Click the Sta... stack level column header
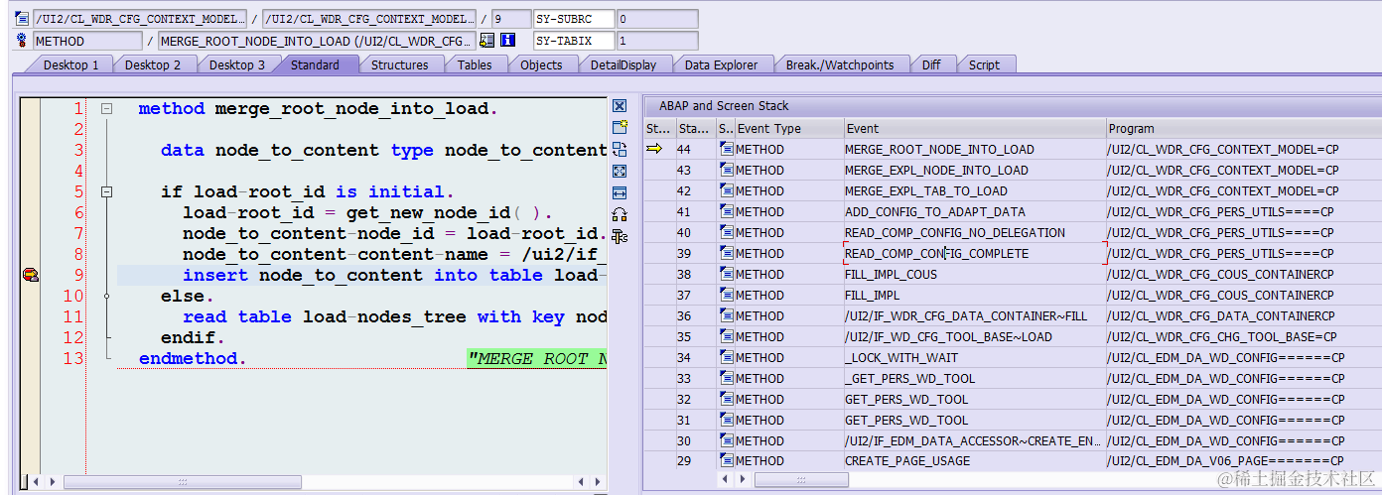1382x495 pixels. coord(694,129)
